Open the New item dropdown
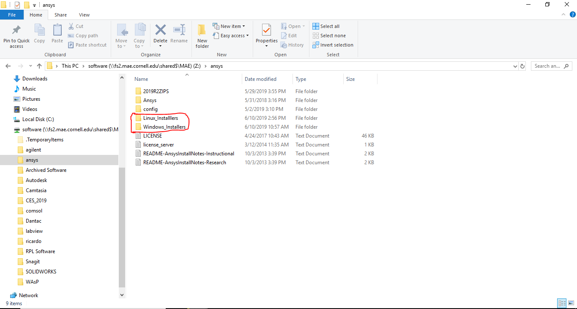The image size is (577, 309). tap(229, 26)
